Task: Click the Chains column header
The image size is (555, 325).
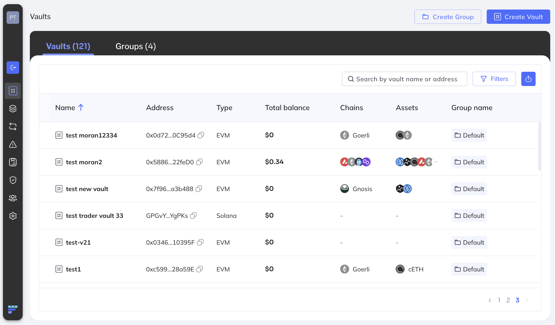Action: (351, 108)
